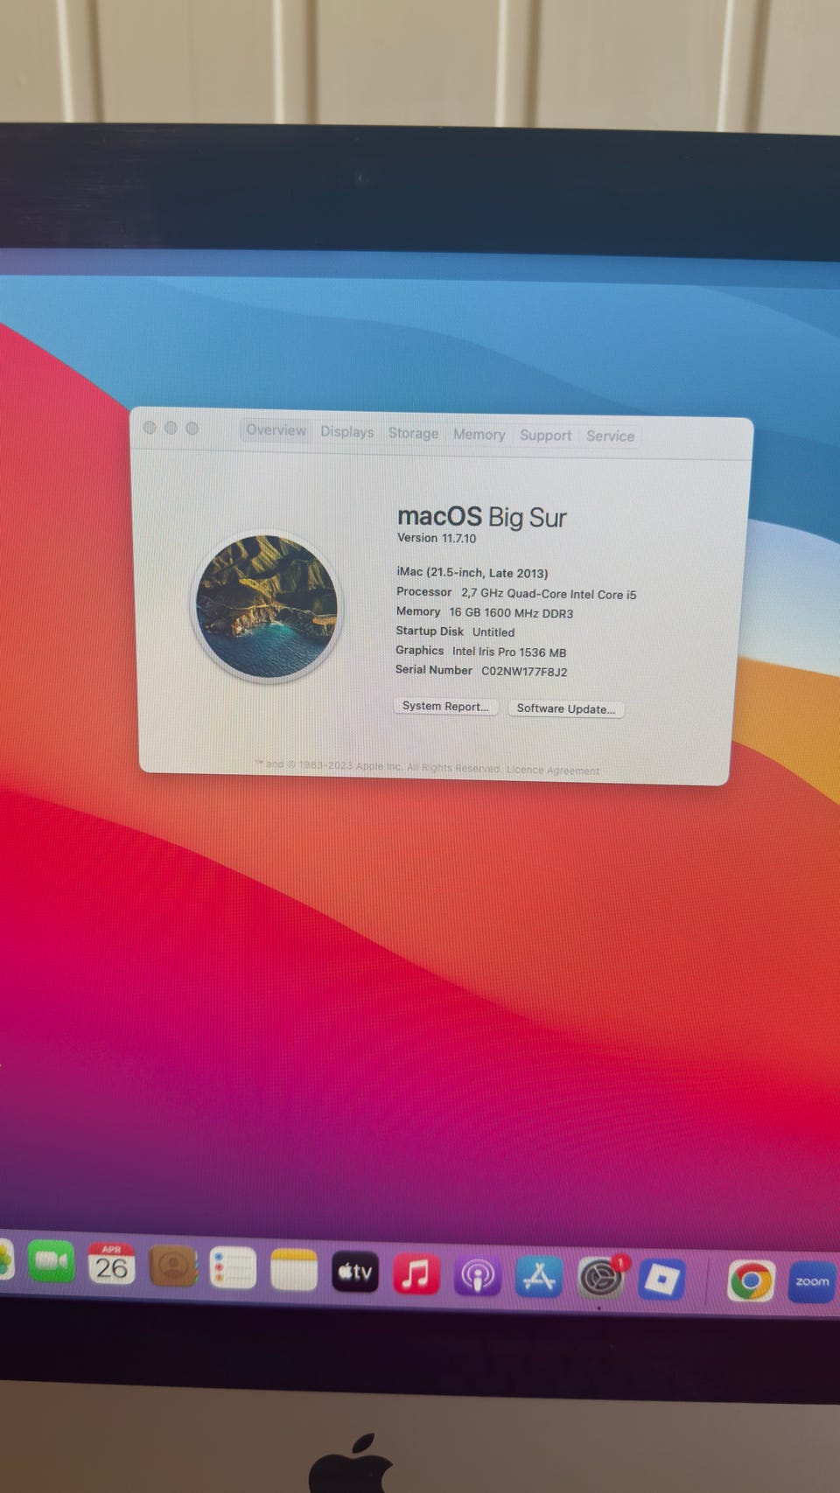The image size is (840, 1493).
Task: Open Reminders app in Dock
Action: pyautogui.click(x=233, y=1267)
